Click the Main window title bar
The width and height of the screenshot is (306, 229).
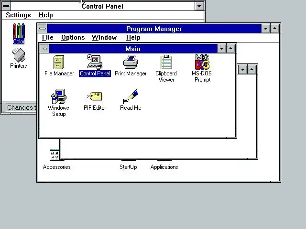133,49
